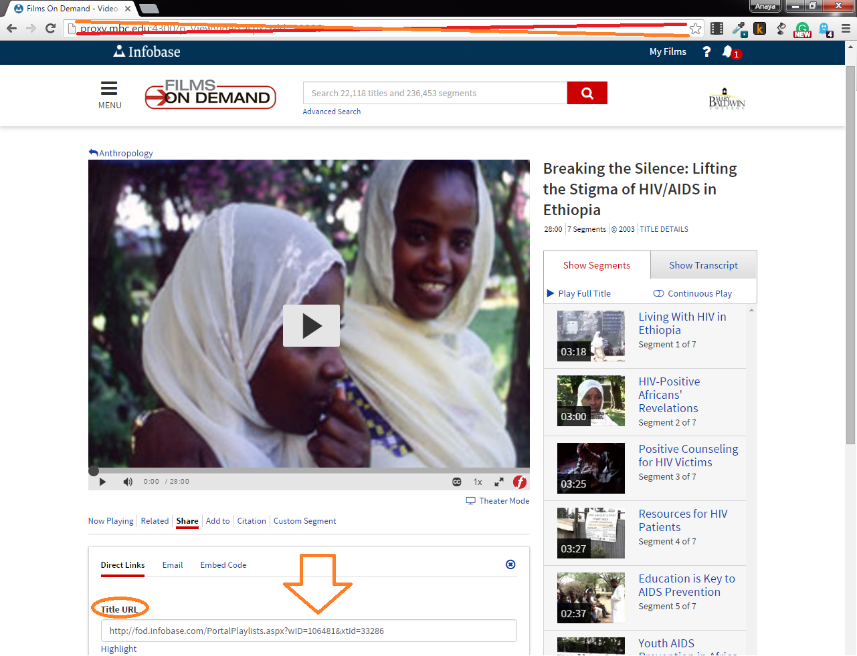Click Play Full Title

[x=579, y=293]
